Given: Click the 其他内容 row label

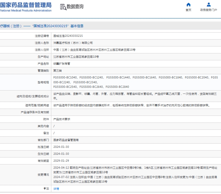Looking at the screenshot, I should click(43, 126).
